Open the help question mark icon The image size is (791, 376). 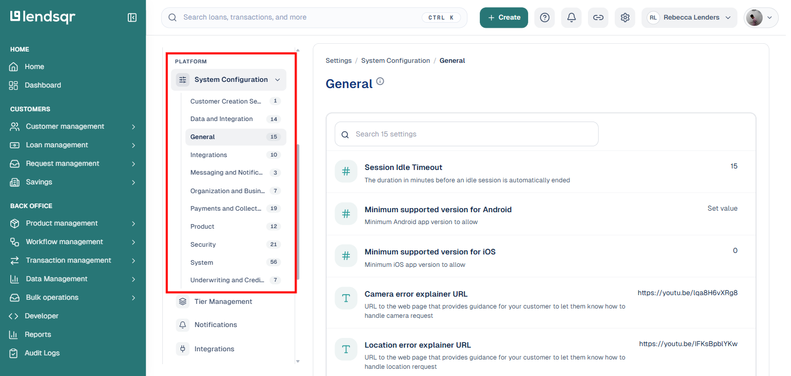545,18
